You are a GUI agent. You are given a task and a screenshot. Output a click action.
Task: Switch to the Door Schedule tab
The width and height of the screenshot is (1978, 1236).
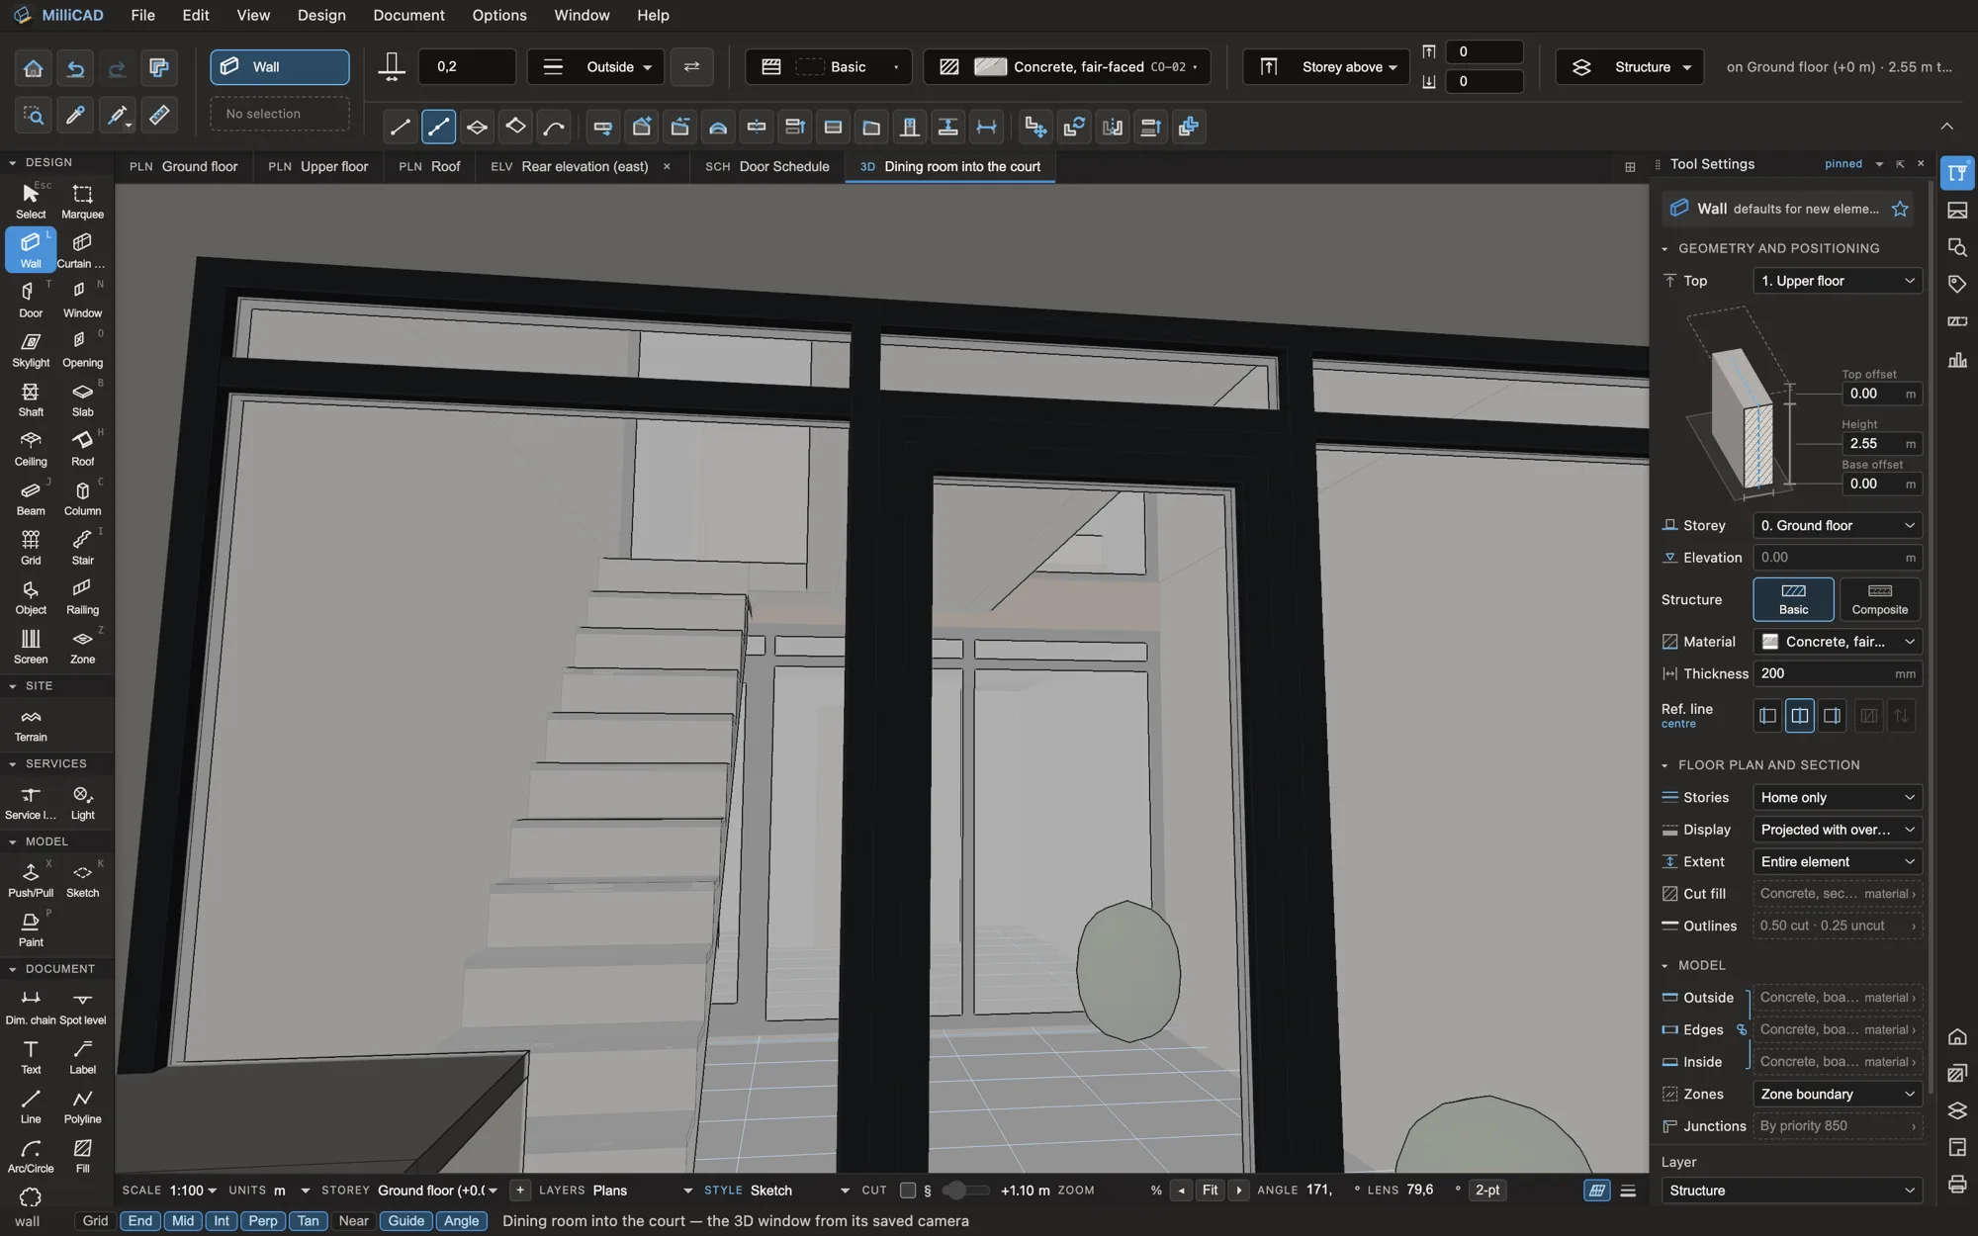pos(766,166)
